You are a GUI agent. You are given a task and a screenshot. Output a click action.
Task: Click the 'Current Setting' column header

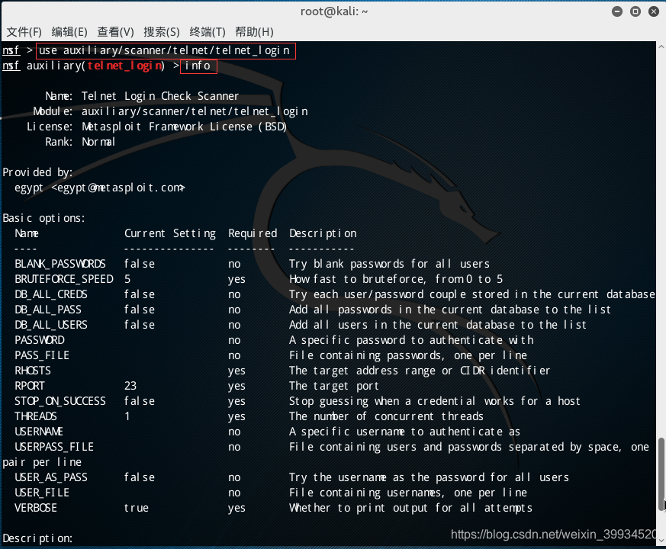point(170,233)
